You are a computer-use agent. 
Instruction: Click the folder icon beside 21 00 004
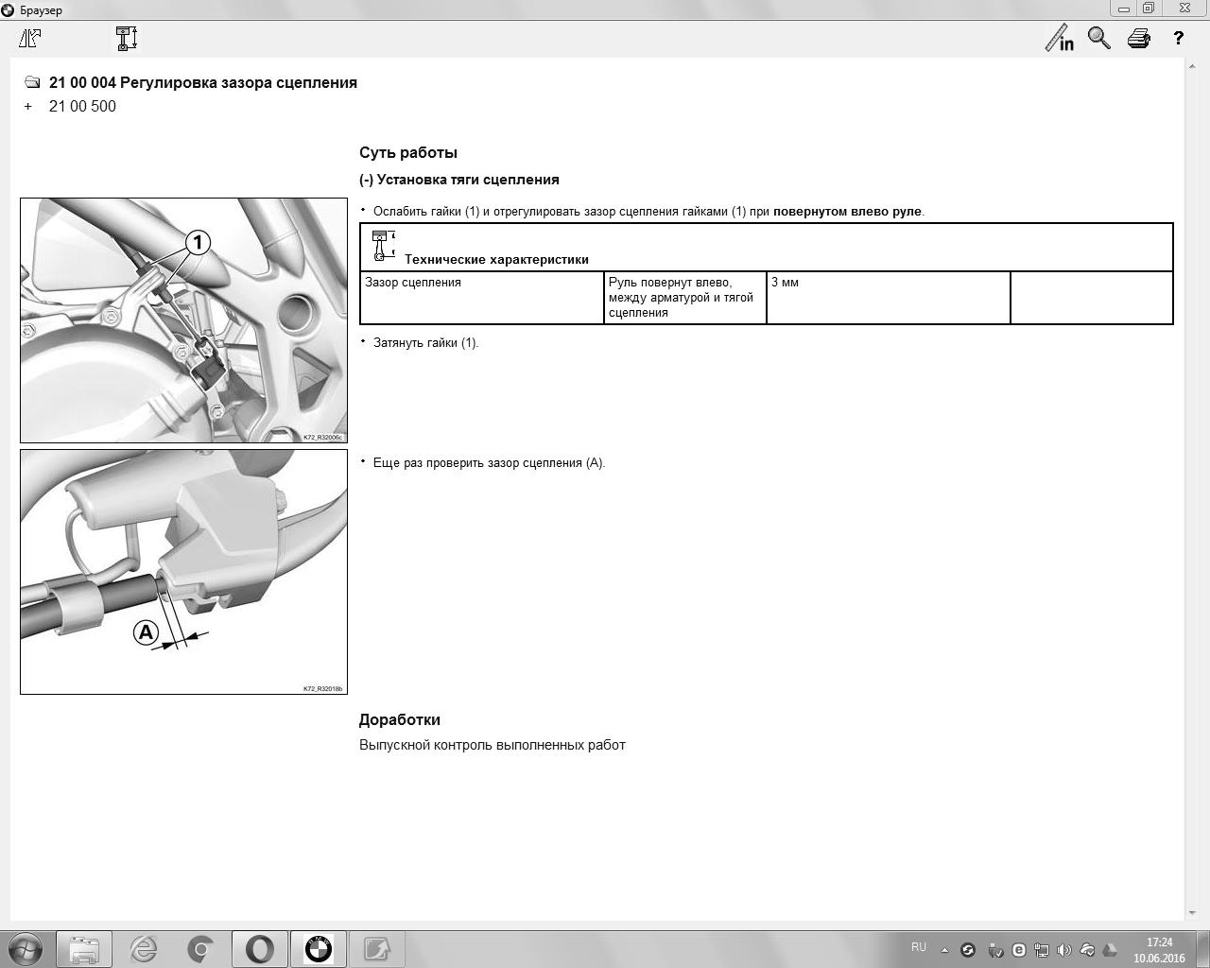pos(32,82)
